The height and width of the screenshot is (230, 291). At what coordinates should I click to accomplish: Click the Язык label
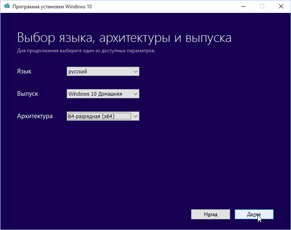24,72
